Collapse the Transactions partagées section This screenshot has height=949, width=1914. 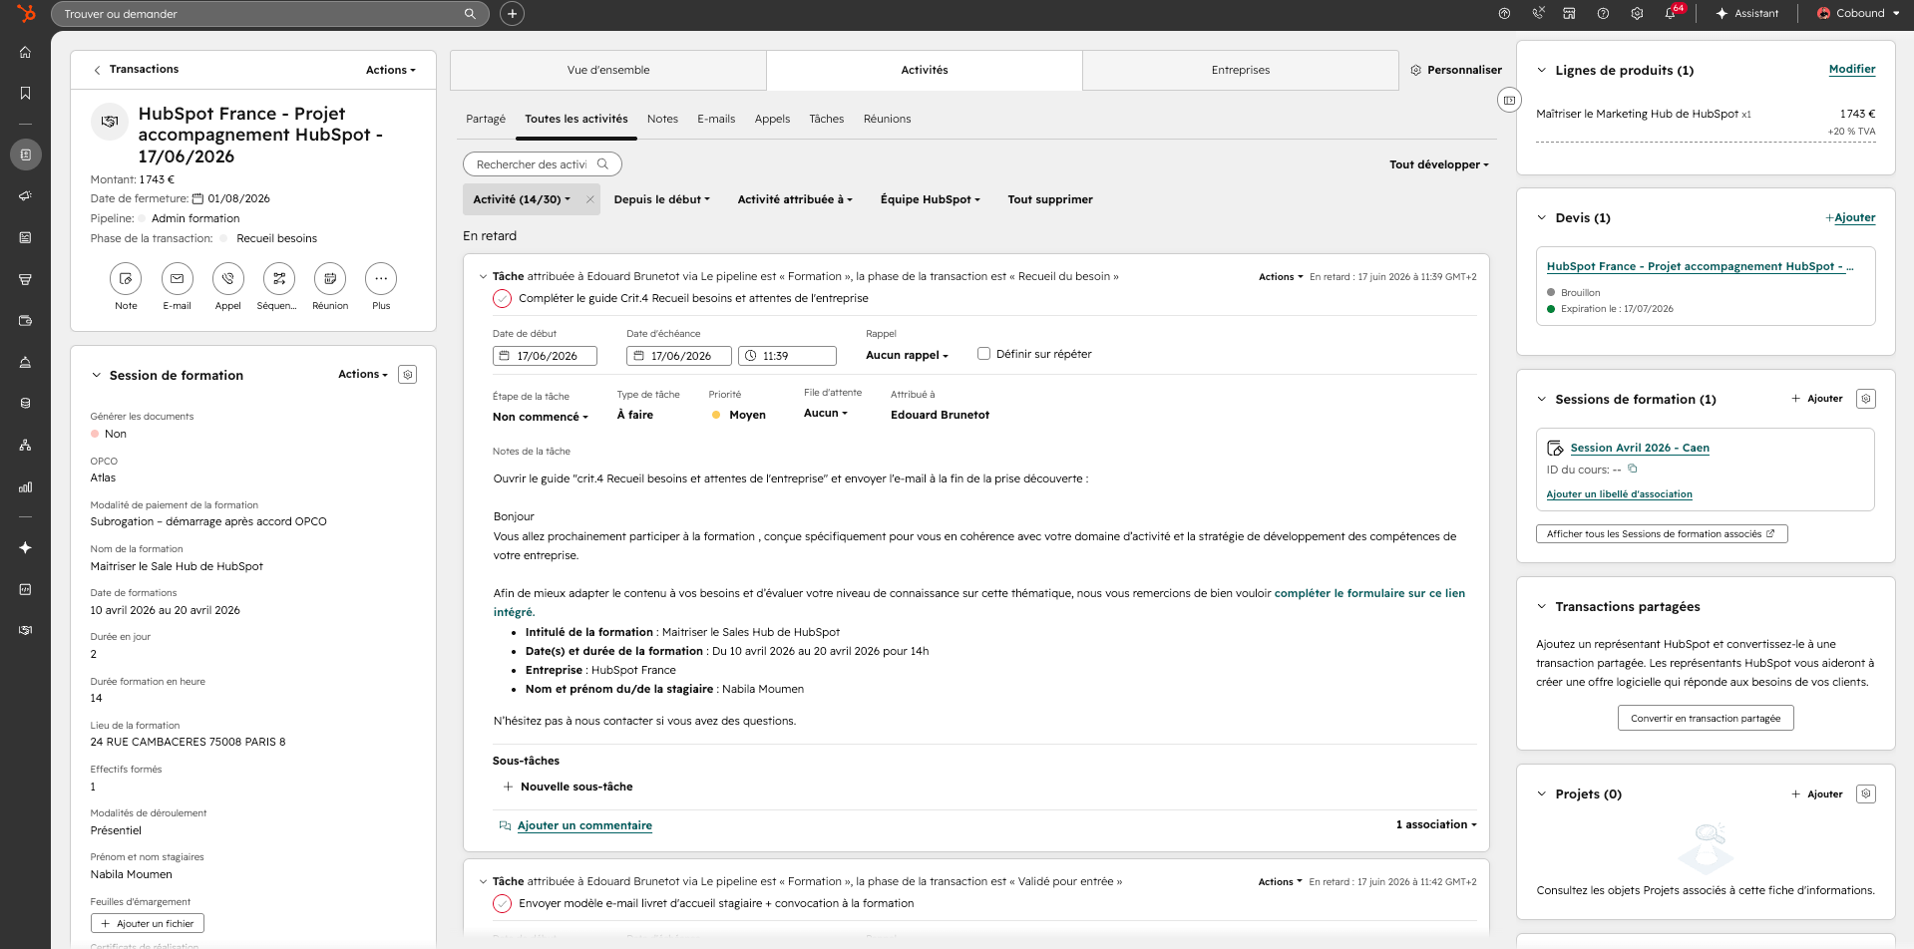coord(1542,606)
